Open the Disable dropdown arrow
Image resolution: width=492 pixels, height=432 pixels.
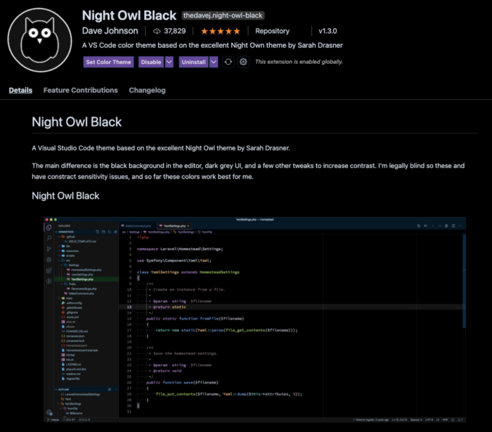pos(169,62)
